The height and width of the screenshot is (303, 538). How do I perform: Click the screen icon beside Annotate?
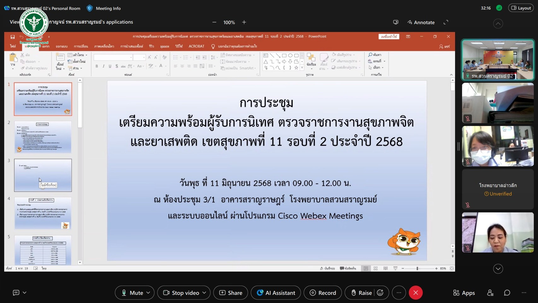(x=396, y=22)
